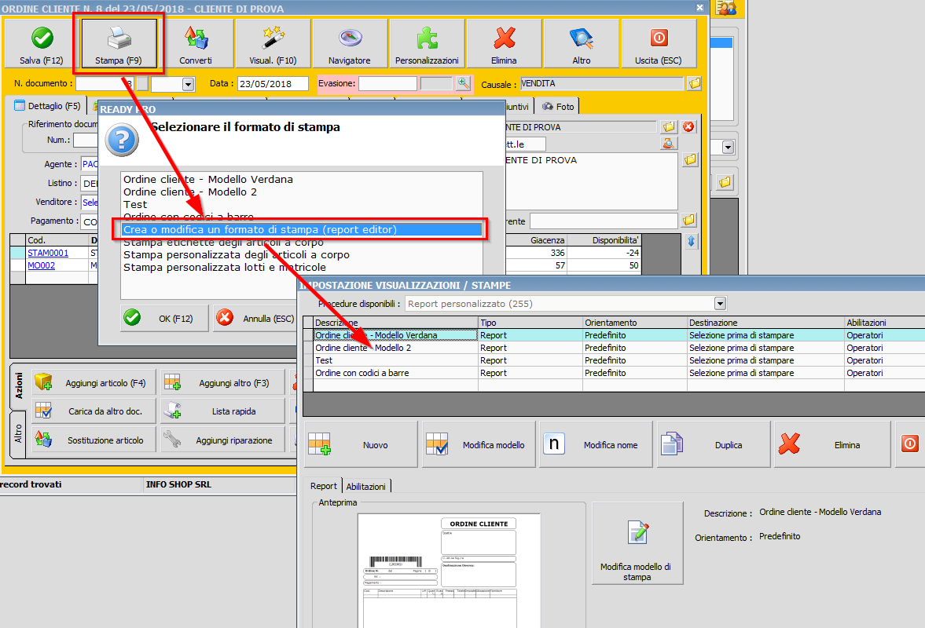Click Modifica modello di stampa button

point(637,543)
